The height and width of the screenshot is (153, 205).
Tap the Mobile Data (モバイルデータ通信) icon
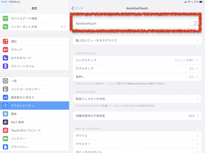[5, 18]
